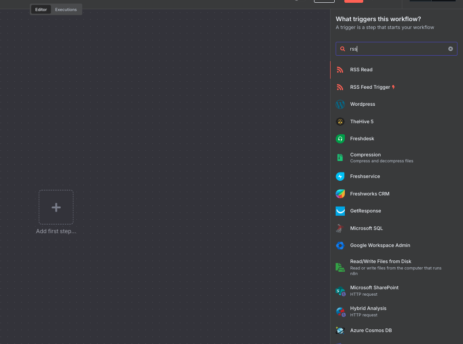Click the Azure Cosmos DB planet icon

coord(340,330)
